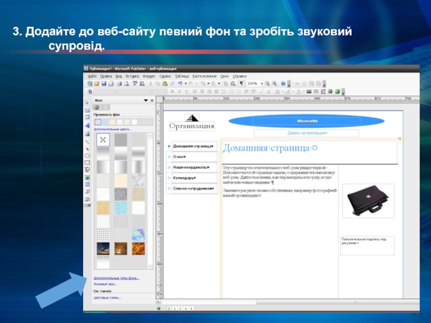Click the Фоновый звук link
Screen dimensions: 431x323
tap(105, 284)
